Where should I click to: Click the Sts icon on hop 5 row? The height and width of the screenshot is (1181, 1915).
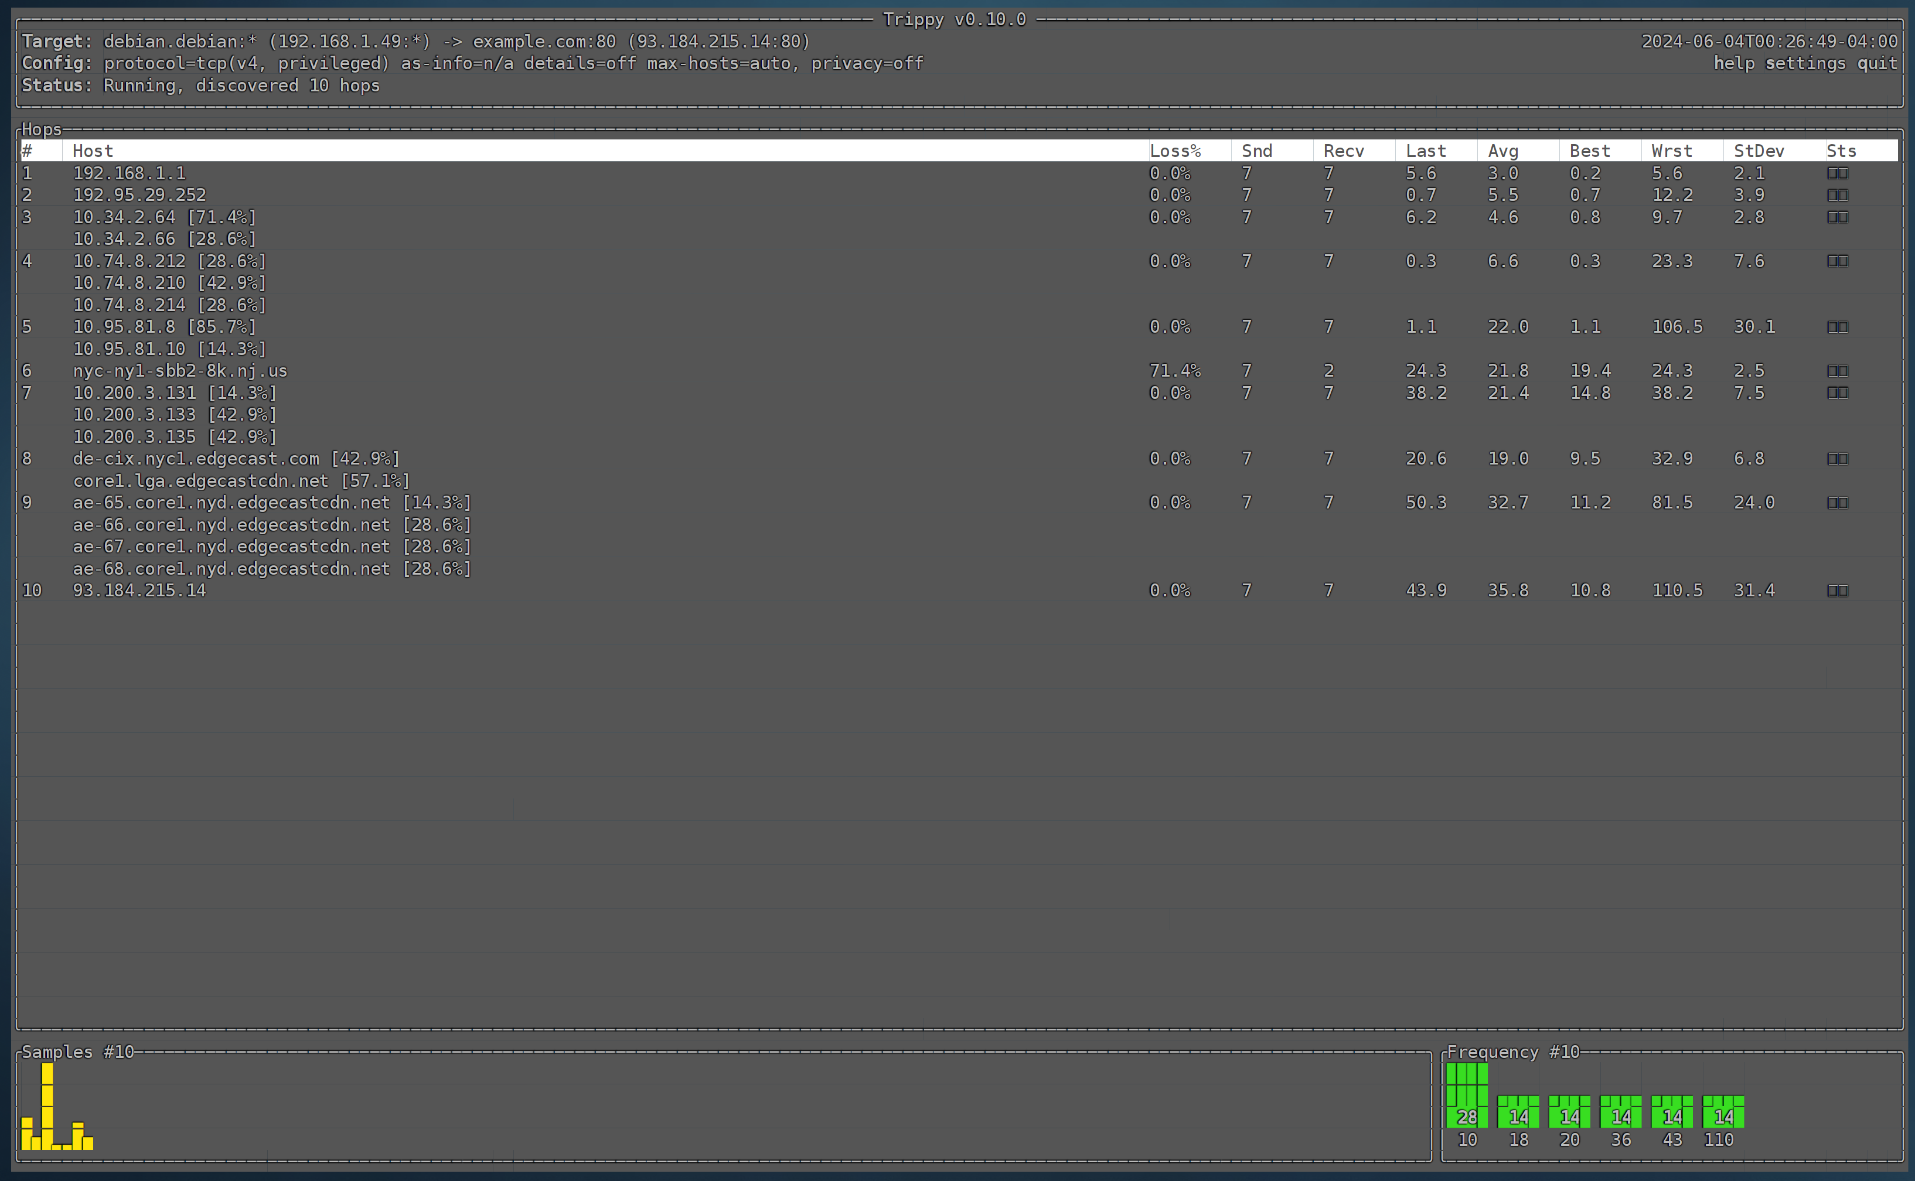[x=1837, y=326]
